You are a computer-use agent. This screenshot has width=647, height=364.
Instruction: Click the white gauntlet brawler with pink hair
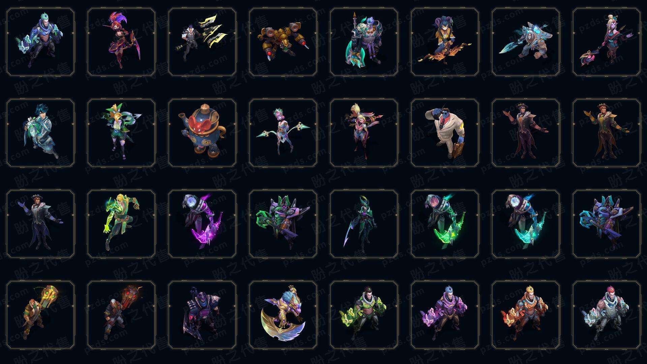coord(607,315)
